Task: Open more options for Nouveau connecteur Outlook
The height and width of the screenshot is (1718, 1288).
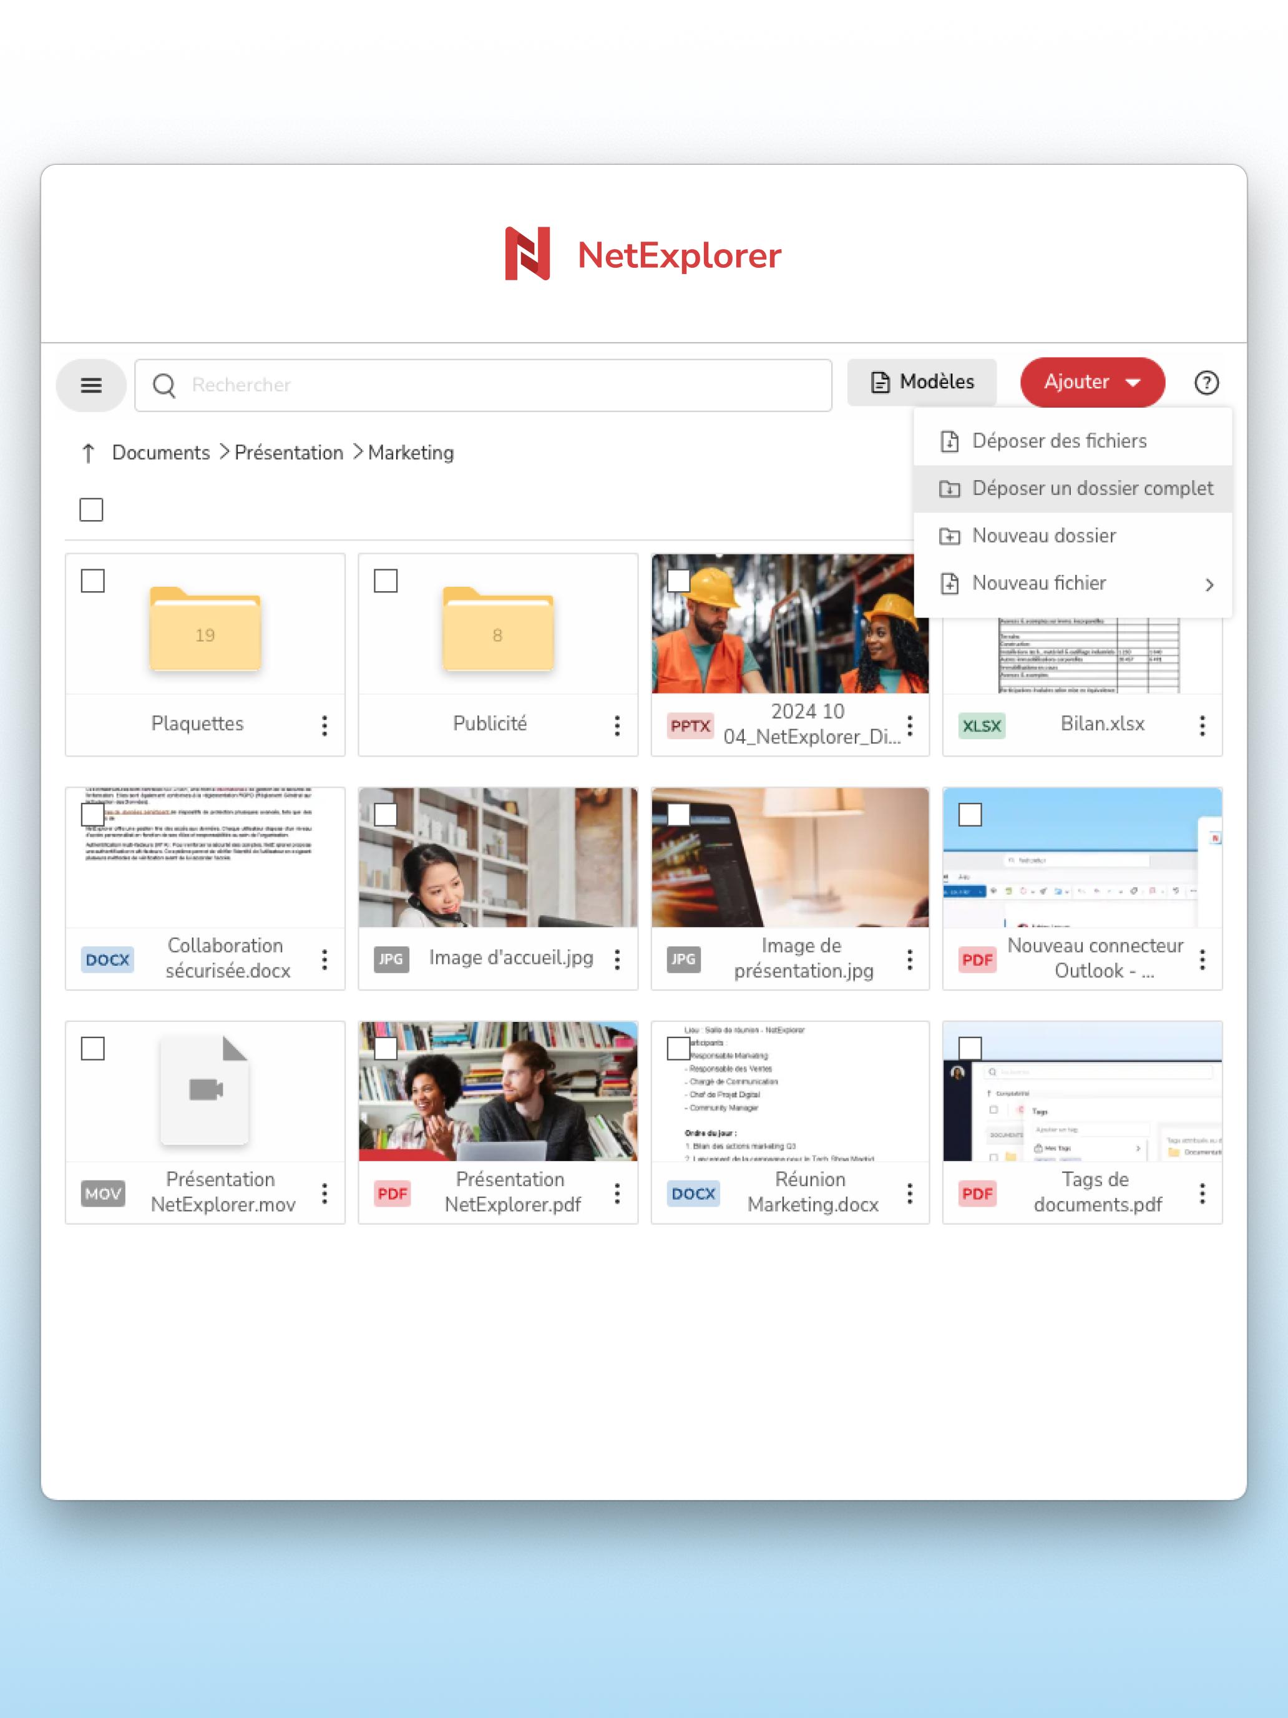Action: coord(1202,960)
